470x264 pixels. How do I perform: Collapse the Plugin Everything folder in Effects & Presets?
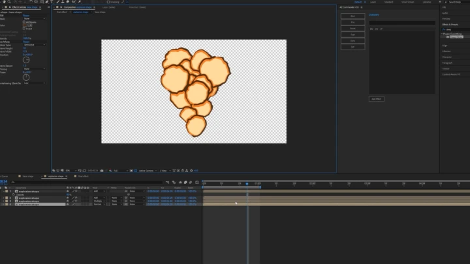click(x=442, y=34)
